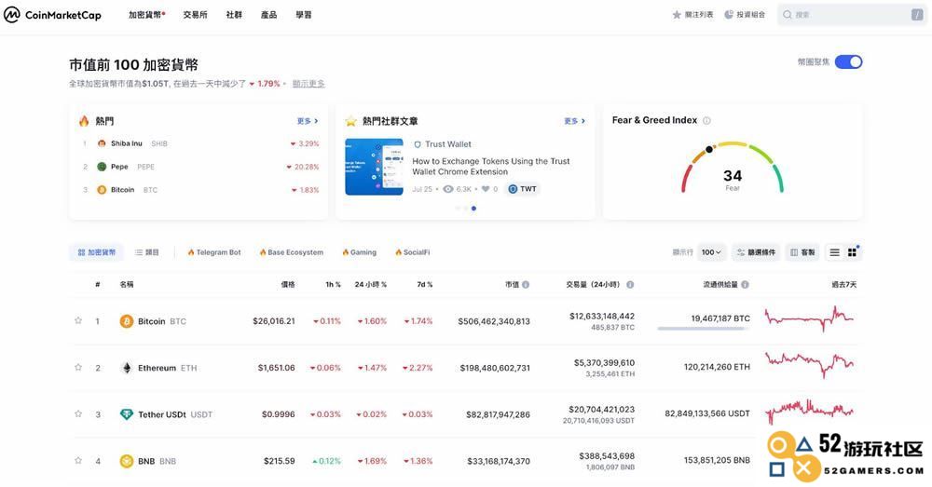Open Tether USDt 7-day price chart
This screenshot has height=487, width=932.
pos(809,411)
